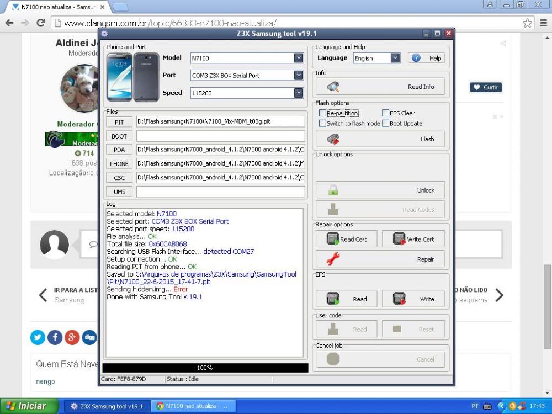
Task: Click the Read Info magnifier icon
Action: pos(333,87)
